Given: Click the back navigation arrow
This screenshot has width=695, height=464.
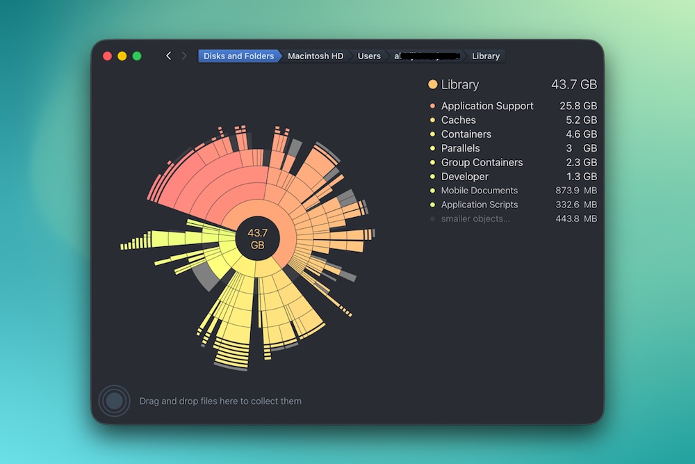Looking at the screenshot, I should (x=168, y=56).
